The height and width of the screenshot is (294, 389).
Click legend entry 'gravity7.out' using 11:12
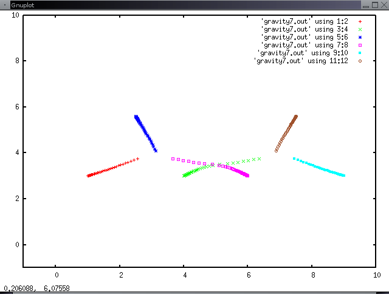tap(301, 61)
